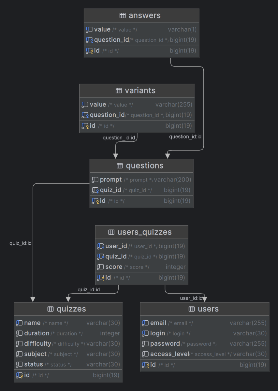This screenshot has height=391, width=278.
Task: Click the table icon beside users title
Action: [x=192, y=309]
